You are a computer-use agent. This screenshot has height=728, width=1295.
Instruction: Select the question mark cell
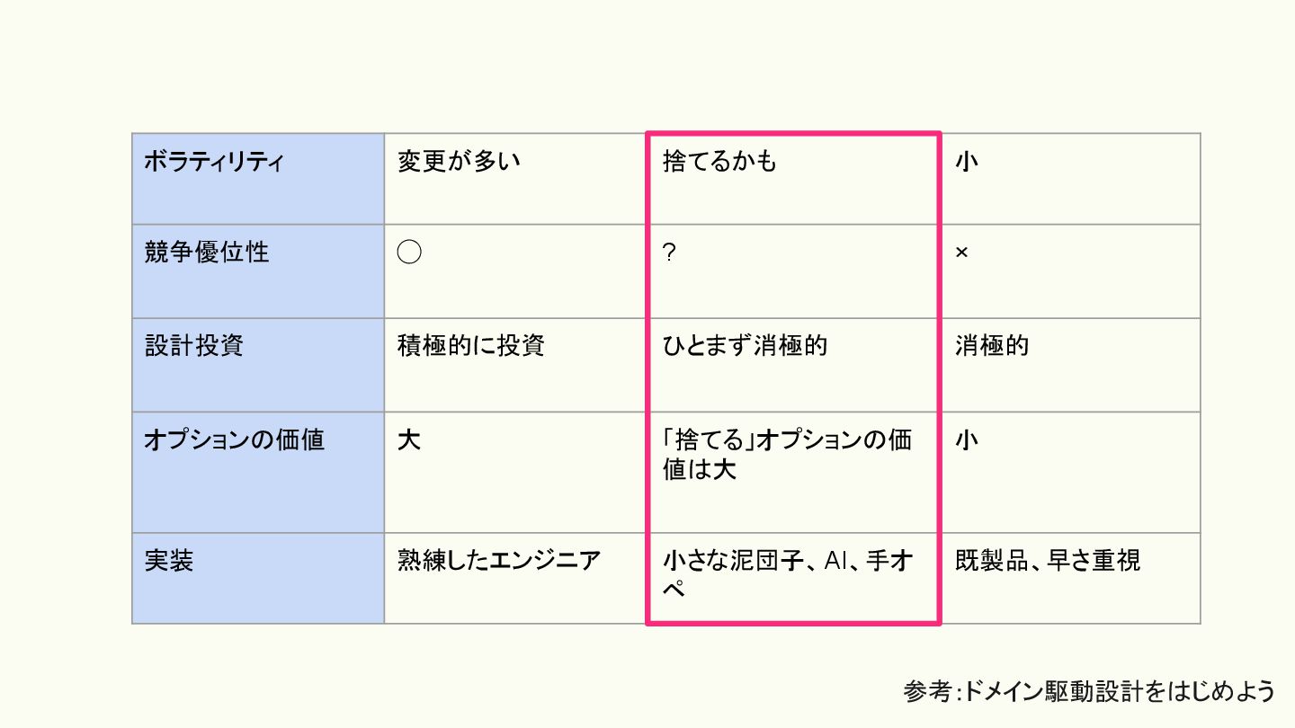[792, 271]
